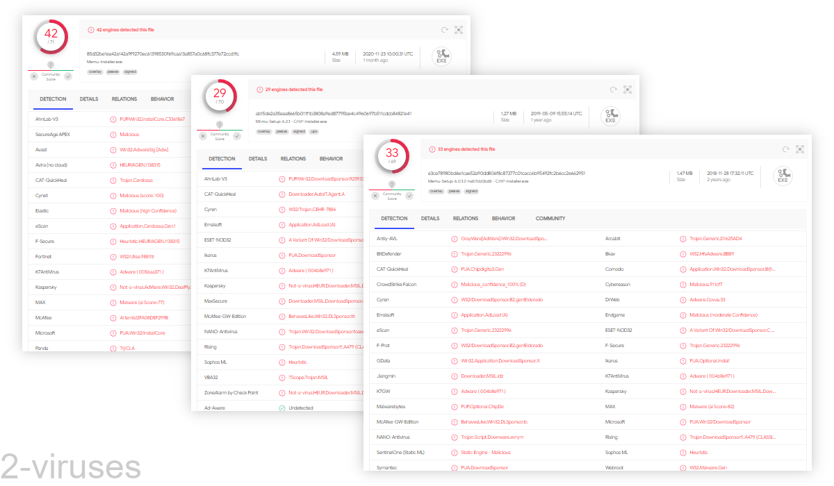The width and height of the screenshot is (834, 486).
Task: Click the Fortinet 'W32/Ulise.9881!tr' result
Action: pos(137,257)
